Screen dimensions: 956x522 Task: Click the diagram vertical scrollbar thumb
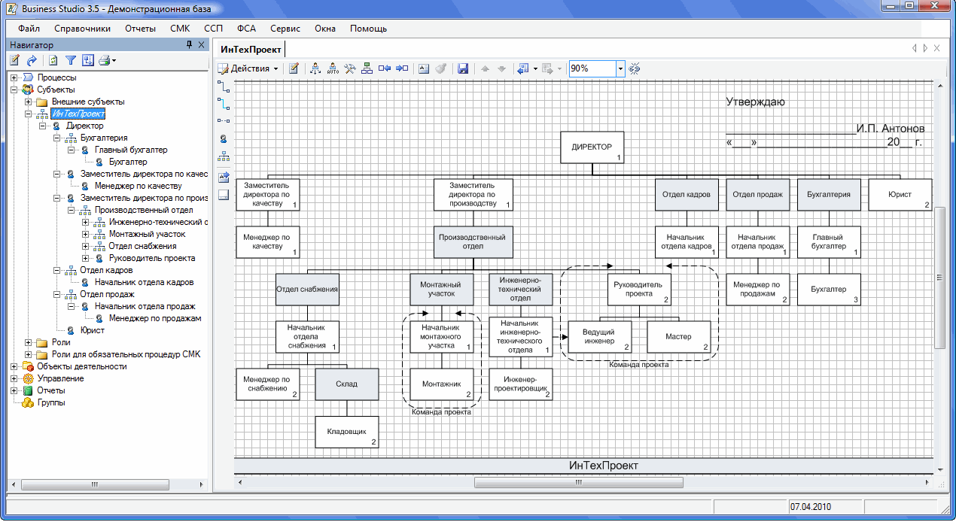939,277
